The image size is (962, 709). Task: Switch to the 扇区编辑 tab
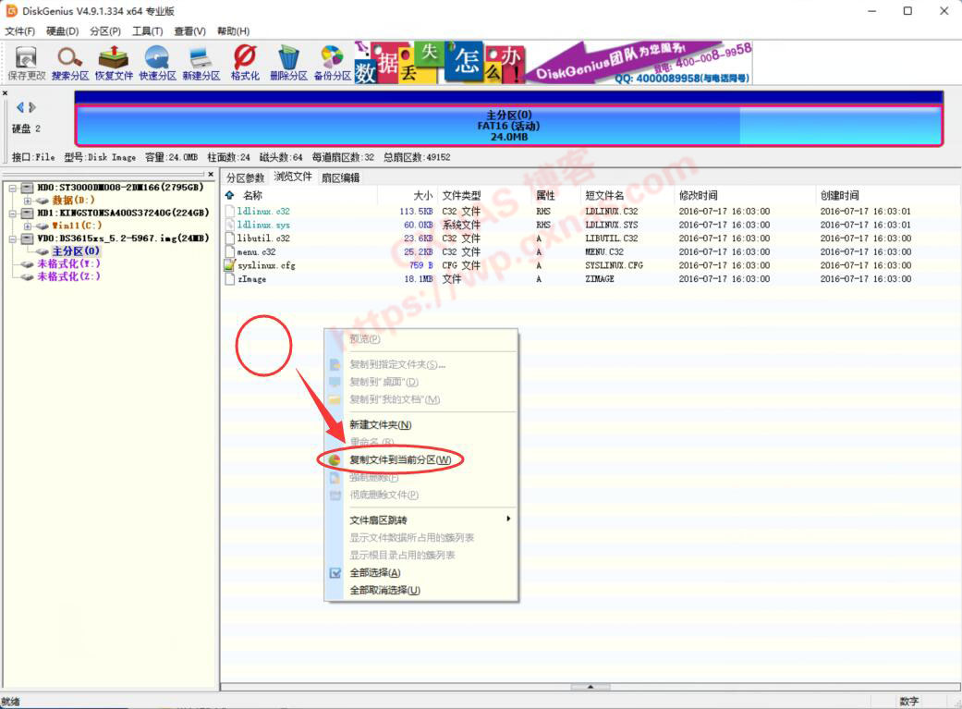[x=340, y=177]
